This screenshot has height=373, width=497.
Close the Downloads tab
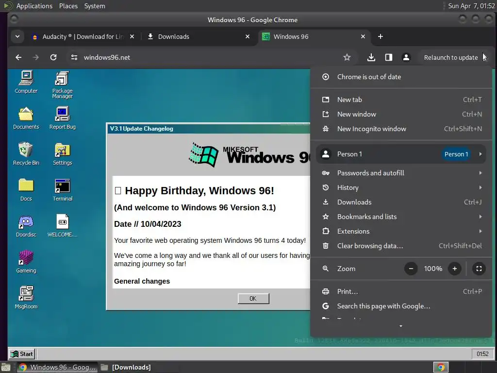coord(248,36)
